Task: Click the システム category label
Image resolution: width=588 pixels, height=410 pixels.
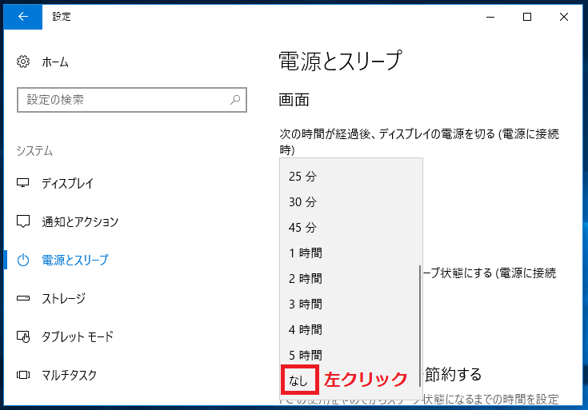Action: [x=34, y=151]
